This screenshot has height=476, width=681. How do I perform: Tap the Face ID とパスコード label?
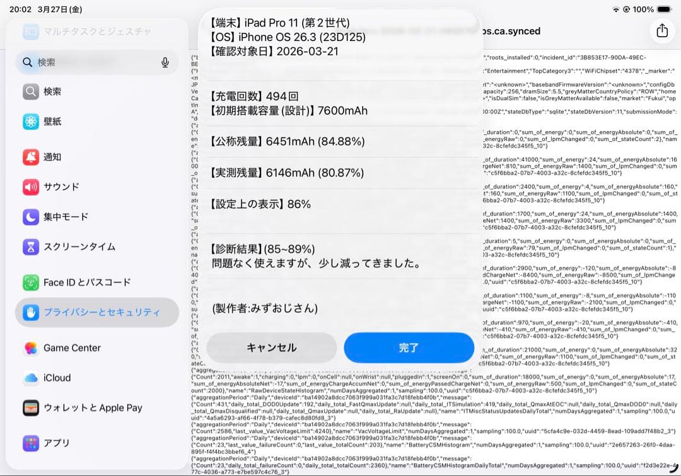[87, 282]
